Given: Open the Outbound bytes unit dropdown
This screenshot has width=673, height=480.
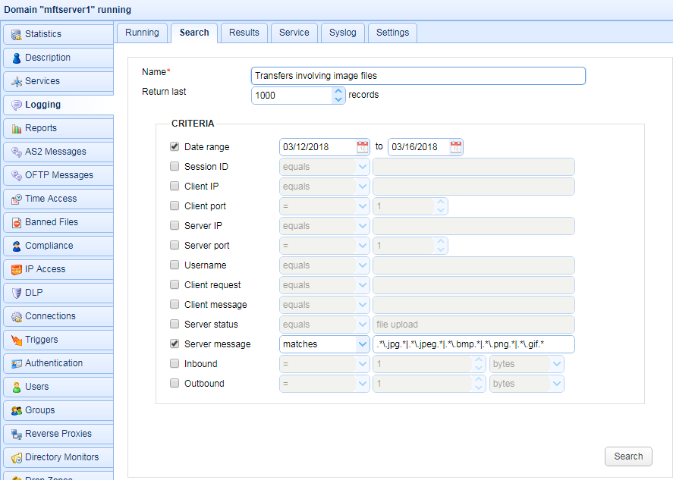Looking at the screenshot, I should coord(527,383).
